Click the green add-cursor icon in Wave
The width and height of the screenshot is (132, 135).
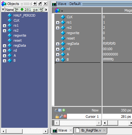tap(64, 110)
